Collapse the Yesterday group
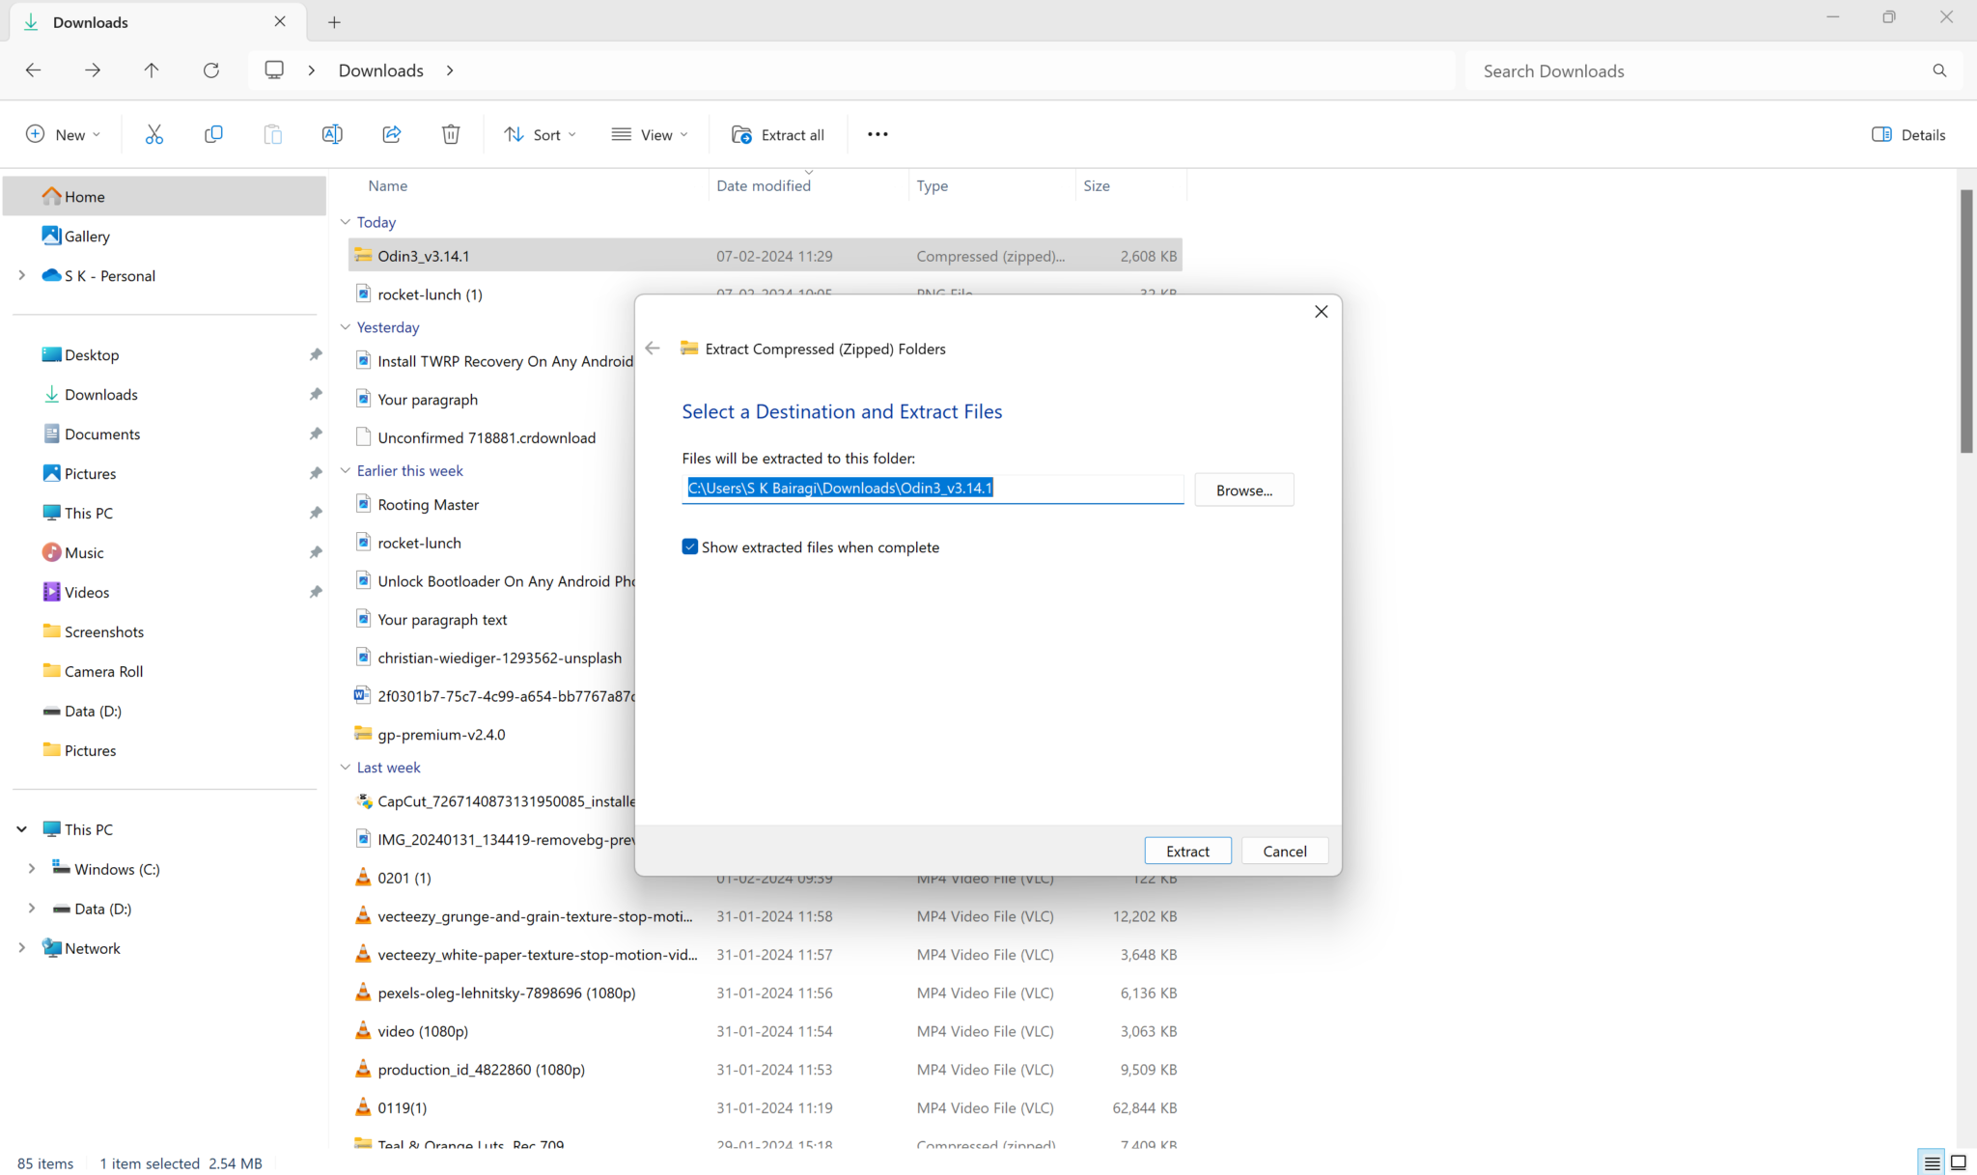 346,326
